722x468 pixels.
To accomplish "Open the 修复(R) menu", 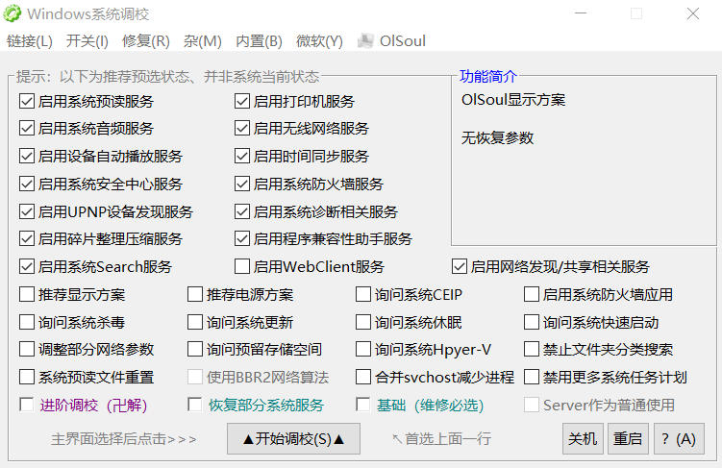I will [x=145, y=41].
